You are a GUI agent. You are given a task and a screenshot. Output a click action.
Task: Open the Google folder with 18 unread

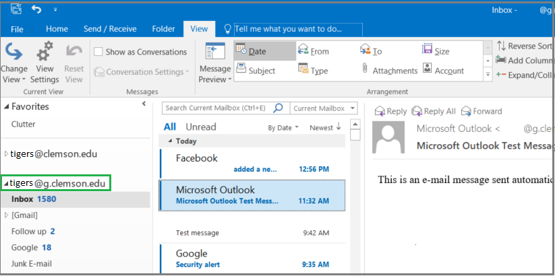coord(31,247)
